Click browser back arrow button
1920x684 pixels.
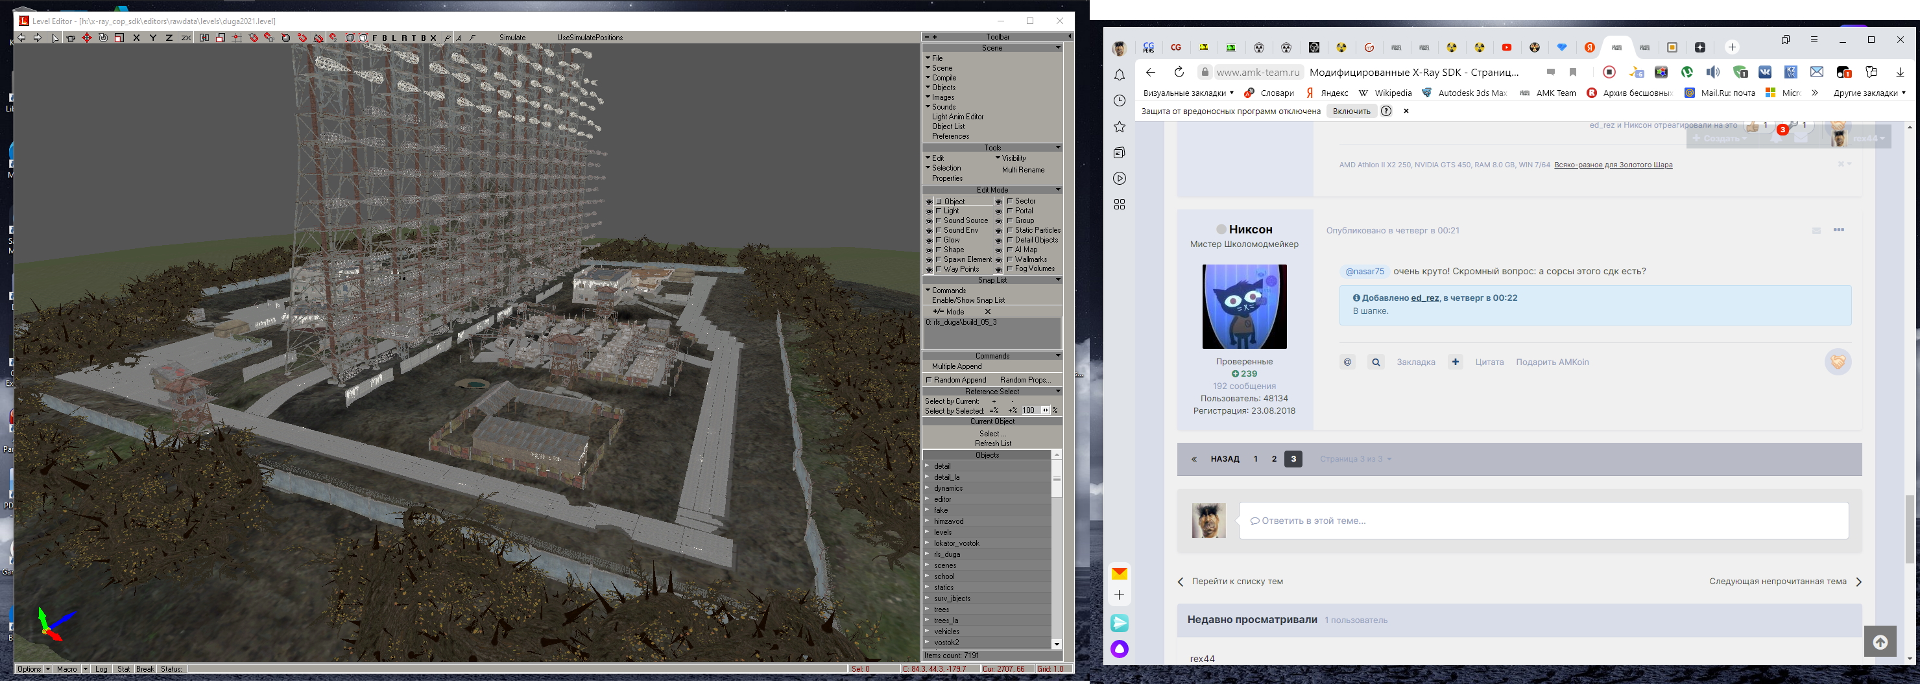pos(1150,72)
